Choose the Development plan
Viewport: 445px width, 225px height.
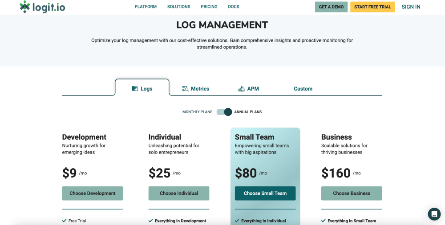tap(93, 193)
